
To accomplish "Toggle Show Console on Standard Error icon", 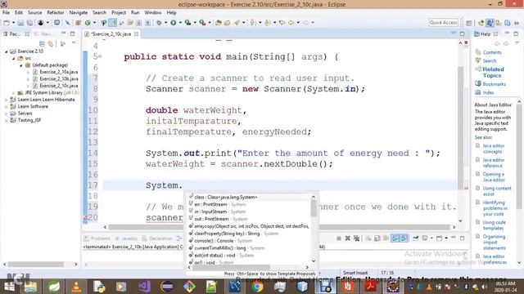I will (404, 238).
